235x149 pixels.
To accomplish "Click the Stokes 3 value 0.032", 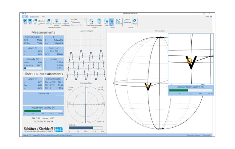I will point(60,68).
